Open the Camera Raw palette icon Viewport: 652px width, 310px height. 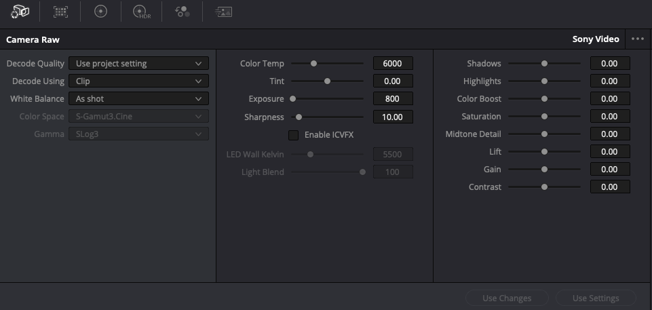click(x=20, y=12)
